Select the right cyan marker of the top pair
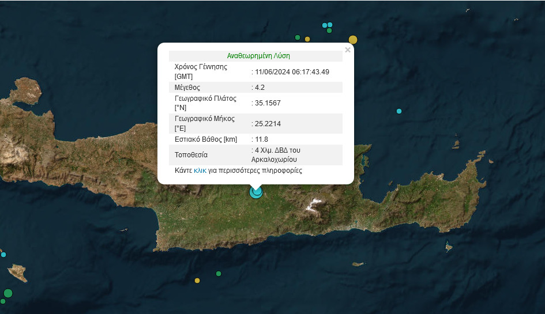This screenshot has width=545, height=314. click(330, 25)
